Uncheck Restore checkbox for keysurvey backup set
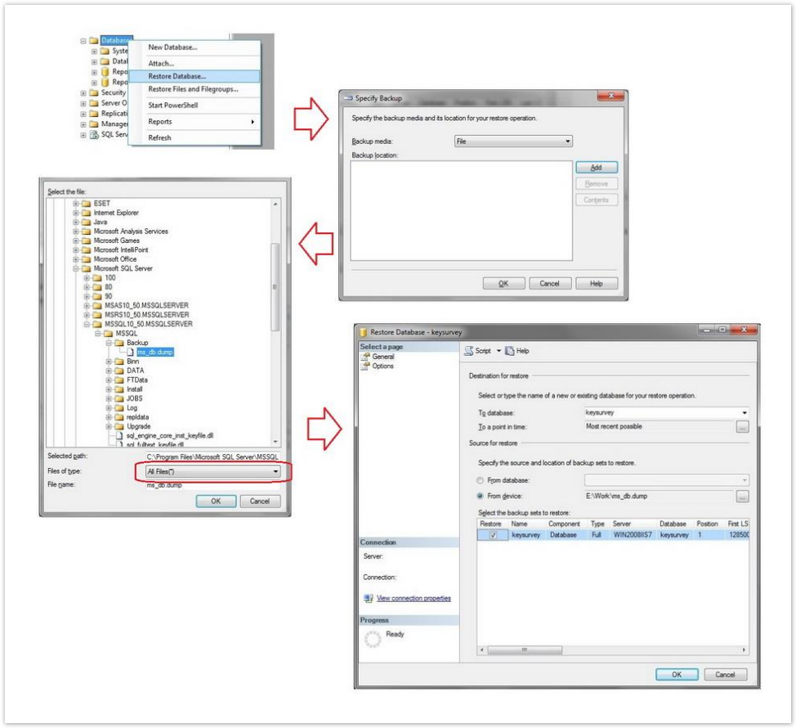The image size is (796, 728). pyautogui.click(x=493, y=535)
